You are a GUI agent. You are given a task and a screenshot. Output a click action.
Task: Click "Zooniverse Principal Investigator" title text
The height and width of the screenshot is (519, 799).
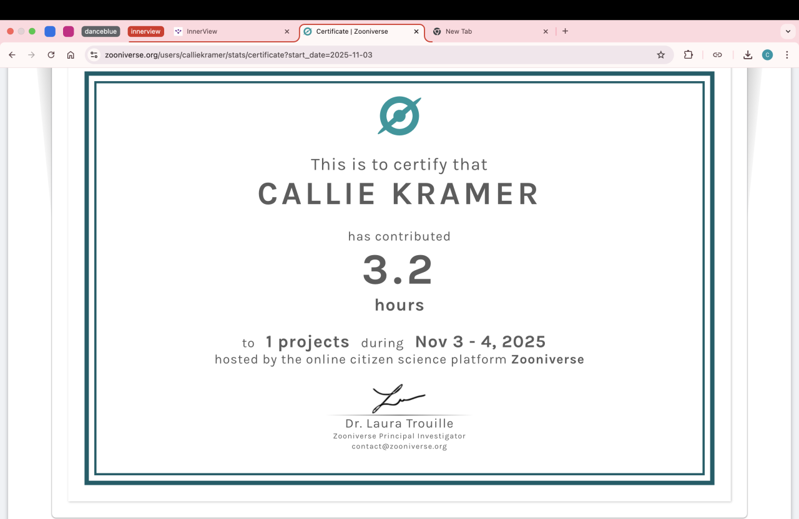[399, 436]
